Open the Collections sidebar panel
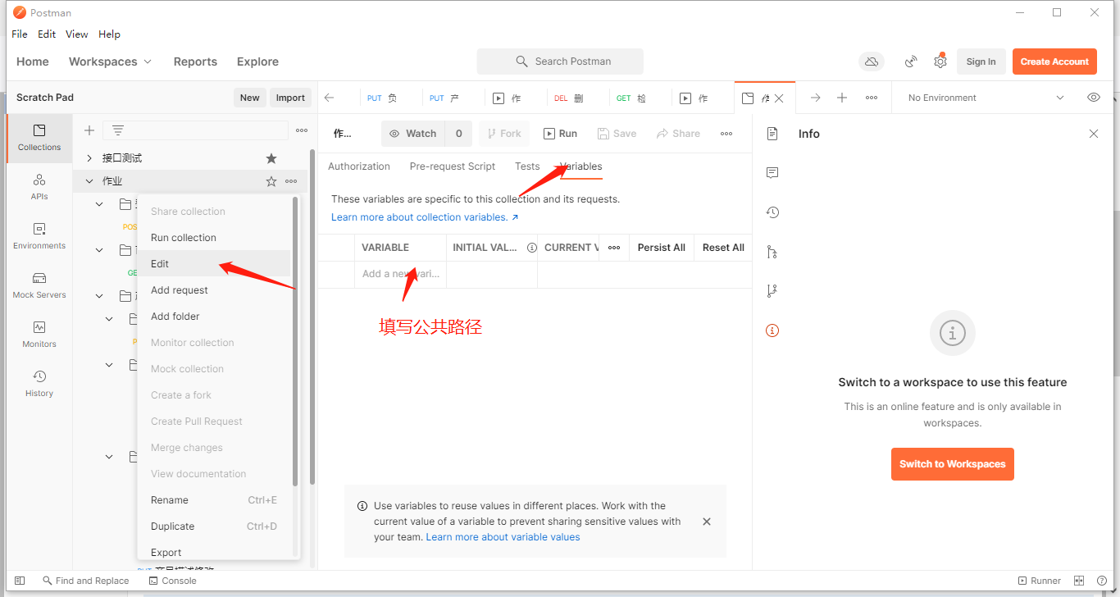Screen dimensions: 1120x597 (39, 138)
